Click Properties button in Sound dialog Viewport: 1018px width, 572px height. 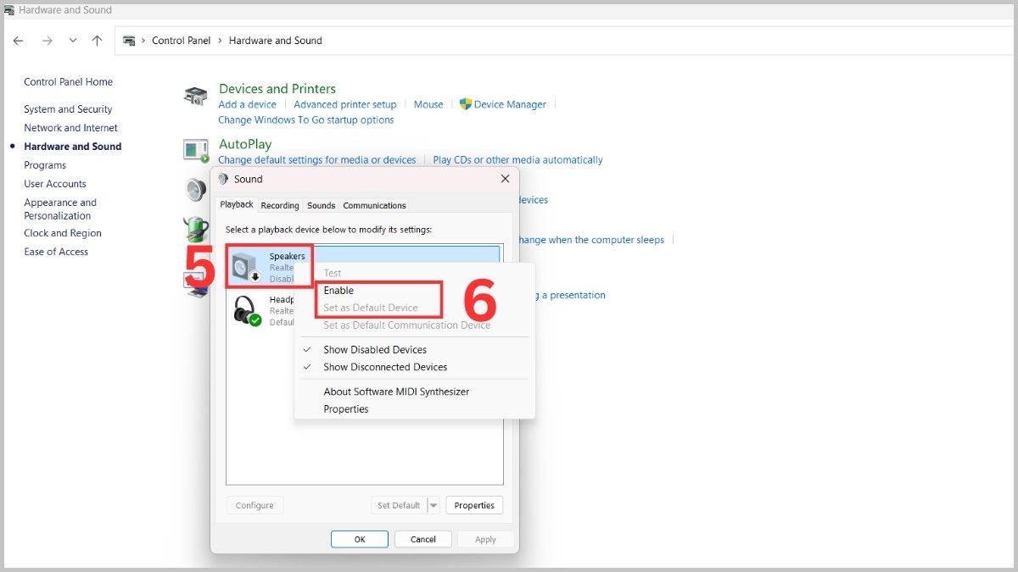coord(474,505)
